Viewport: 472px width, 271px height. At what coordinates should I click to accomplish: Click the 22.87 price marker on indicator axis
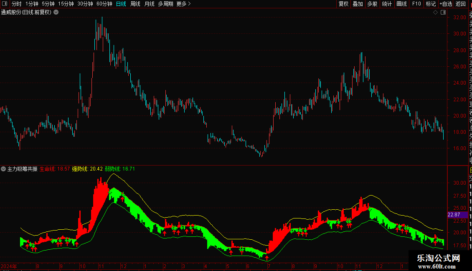457,215
